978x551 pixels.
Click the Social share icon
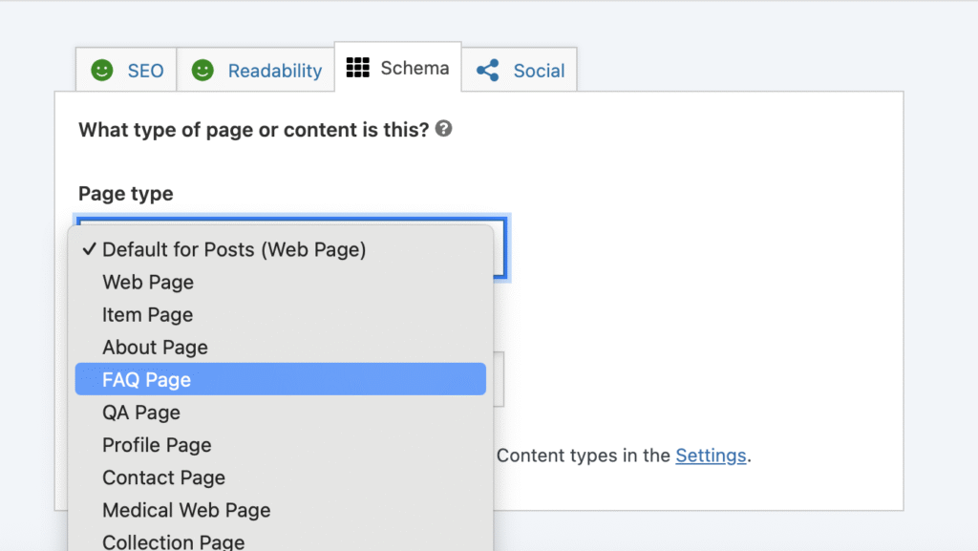(x=488, y=71)
